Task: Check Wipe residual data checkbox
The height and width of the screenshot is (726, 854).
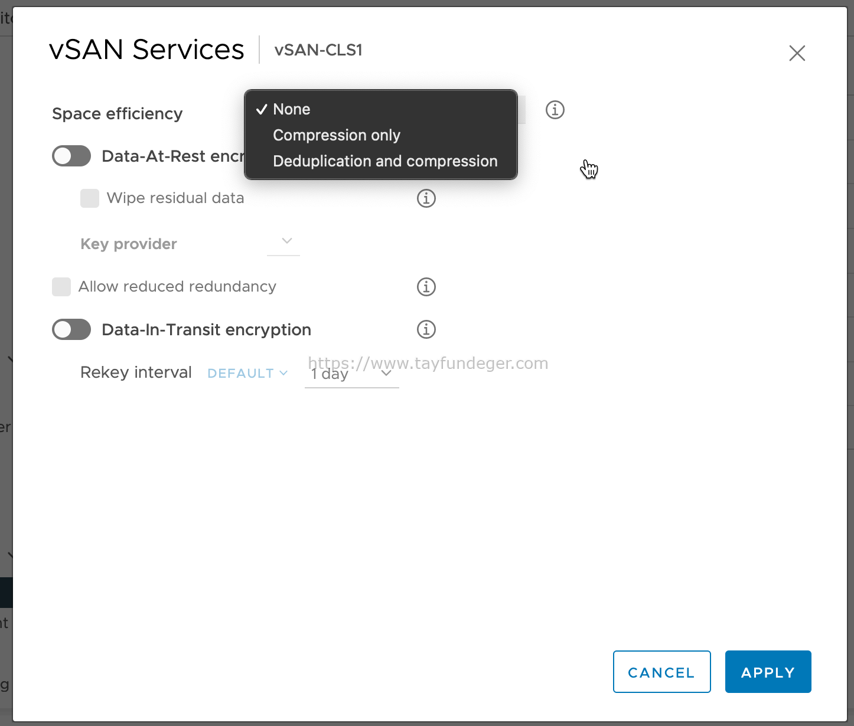Action: [x=90, y=198]
